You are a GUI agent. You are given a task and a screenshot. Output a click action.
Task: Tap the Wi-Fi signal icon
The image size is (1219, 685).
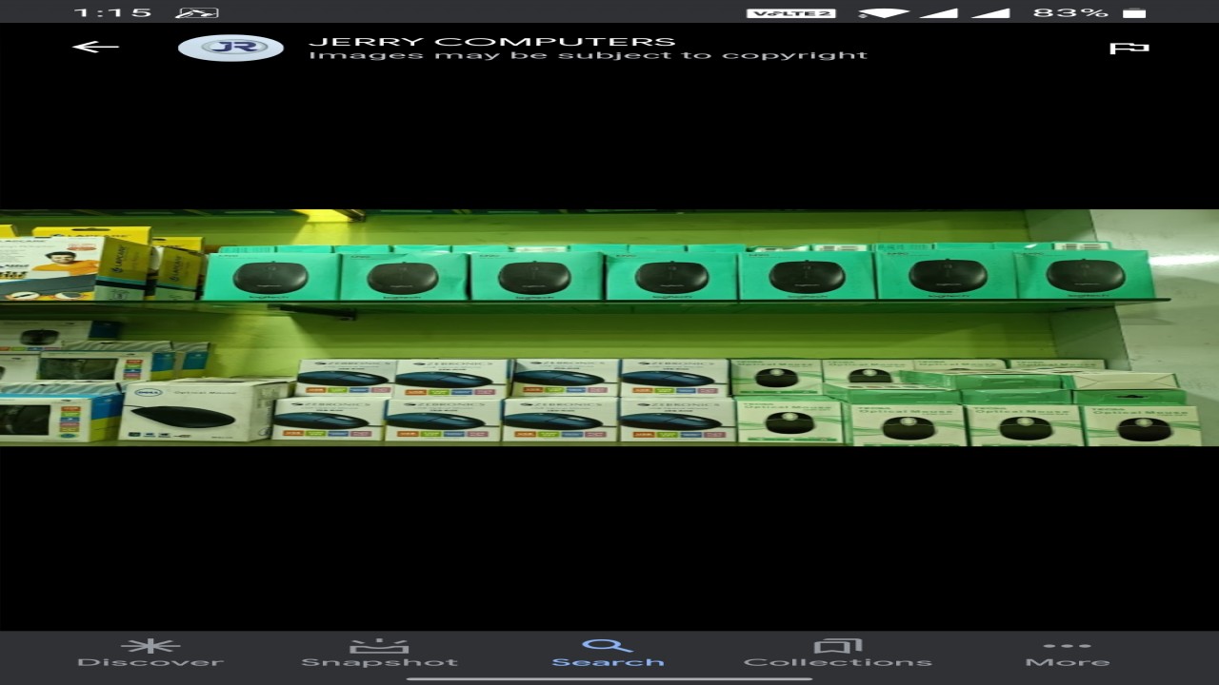(883, 12)
